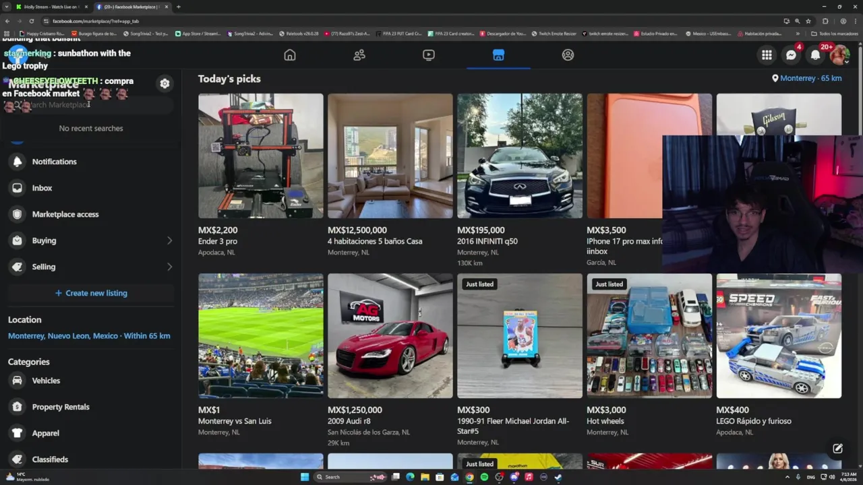Open the 4 habitaciones 5 baños Casa listing
The width and height of the screenshot is (863, 485).
coord(390,175)
